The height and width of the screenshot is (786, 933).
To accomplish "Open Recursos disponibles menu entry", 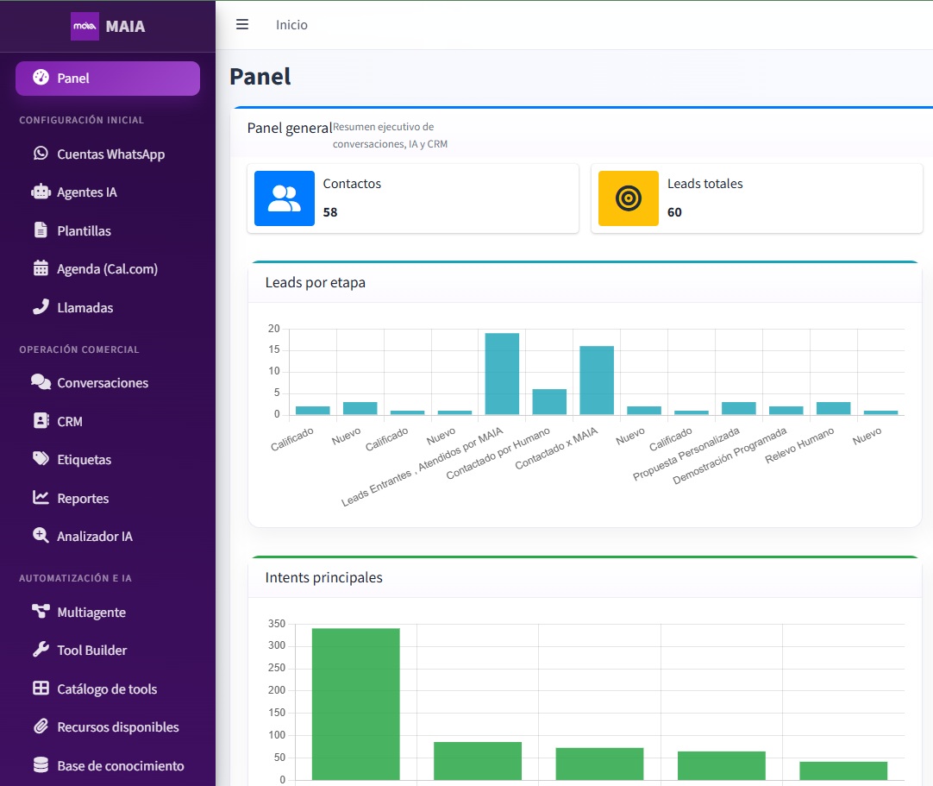I will coord(108,727).
